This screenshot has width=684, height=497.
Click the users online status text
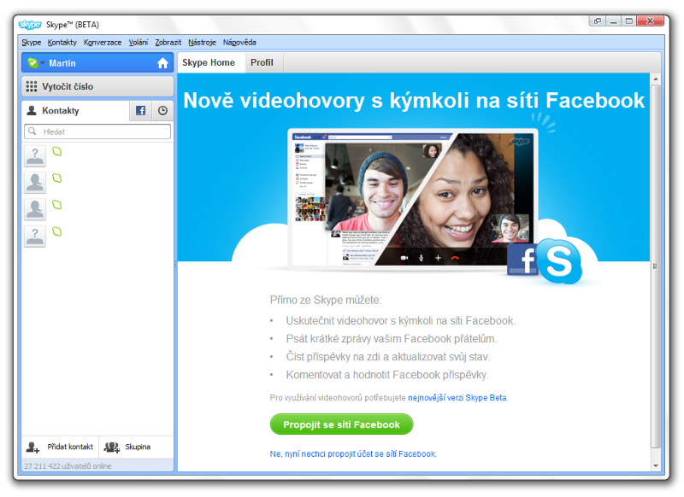[68, 466]
